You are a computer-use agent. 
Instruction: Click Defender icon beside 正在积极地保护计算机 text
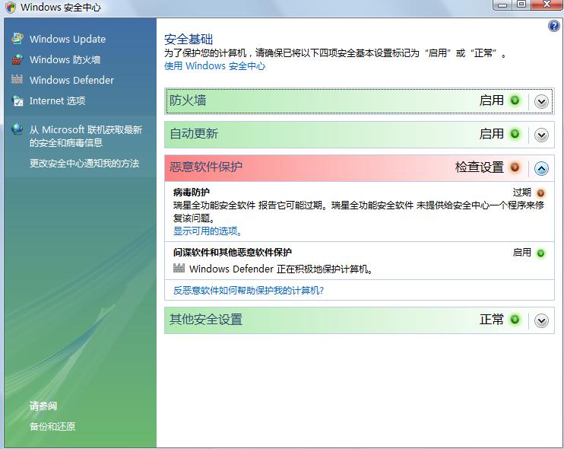click(x=179, y=268)
